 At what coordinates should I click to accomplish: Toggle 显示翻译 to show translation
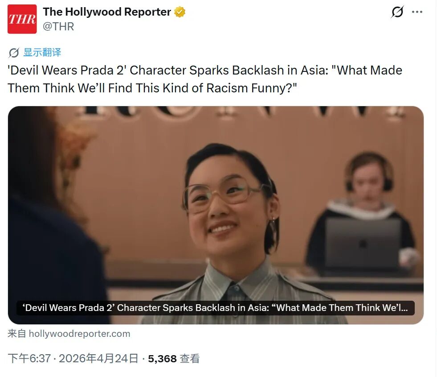pyautogui.click(x=42, y=53)
